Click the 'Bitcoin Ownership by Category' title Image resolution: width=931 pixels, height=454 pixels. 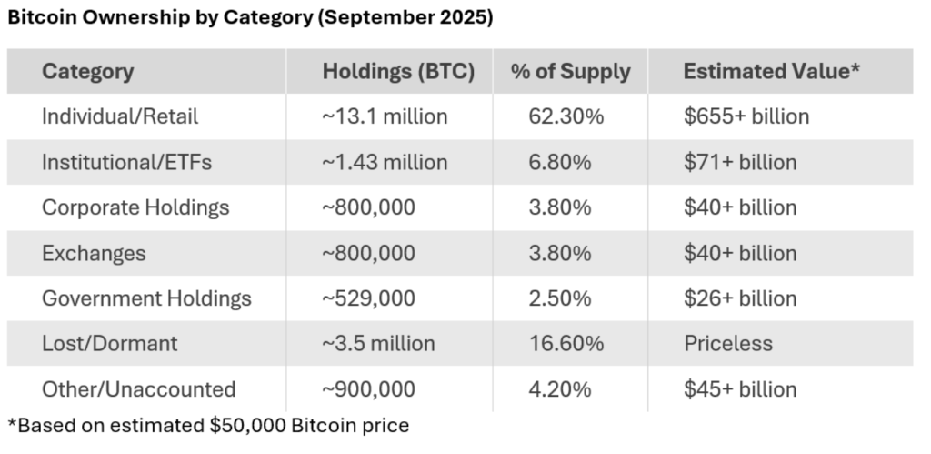click(250, 18)
